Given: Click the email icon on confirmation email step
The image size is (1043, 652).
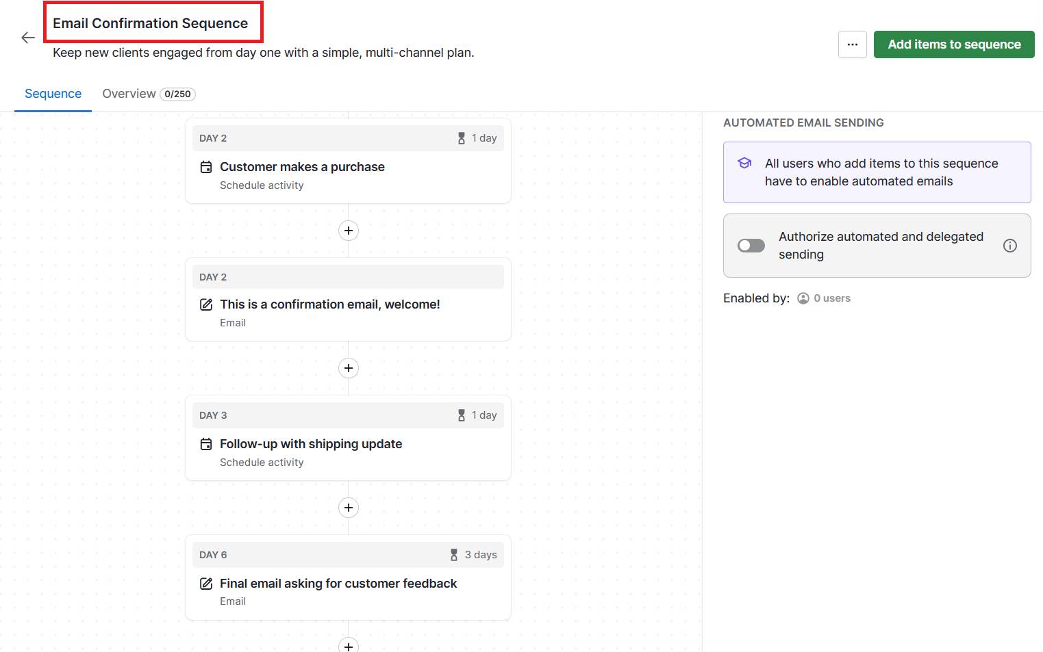Looking at the screenshot, I should point(205,304).
